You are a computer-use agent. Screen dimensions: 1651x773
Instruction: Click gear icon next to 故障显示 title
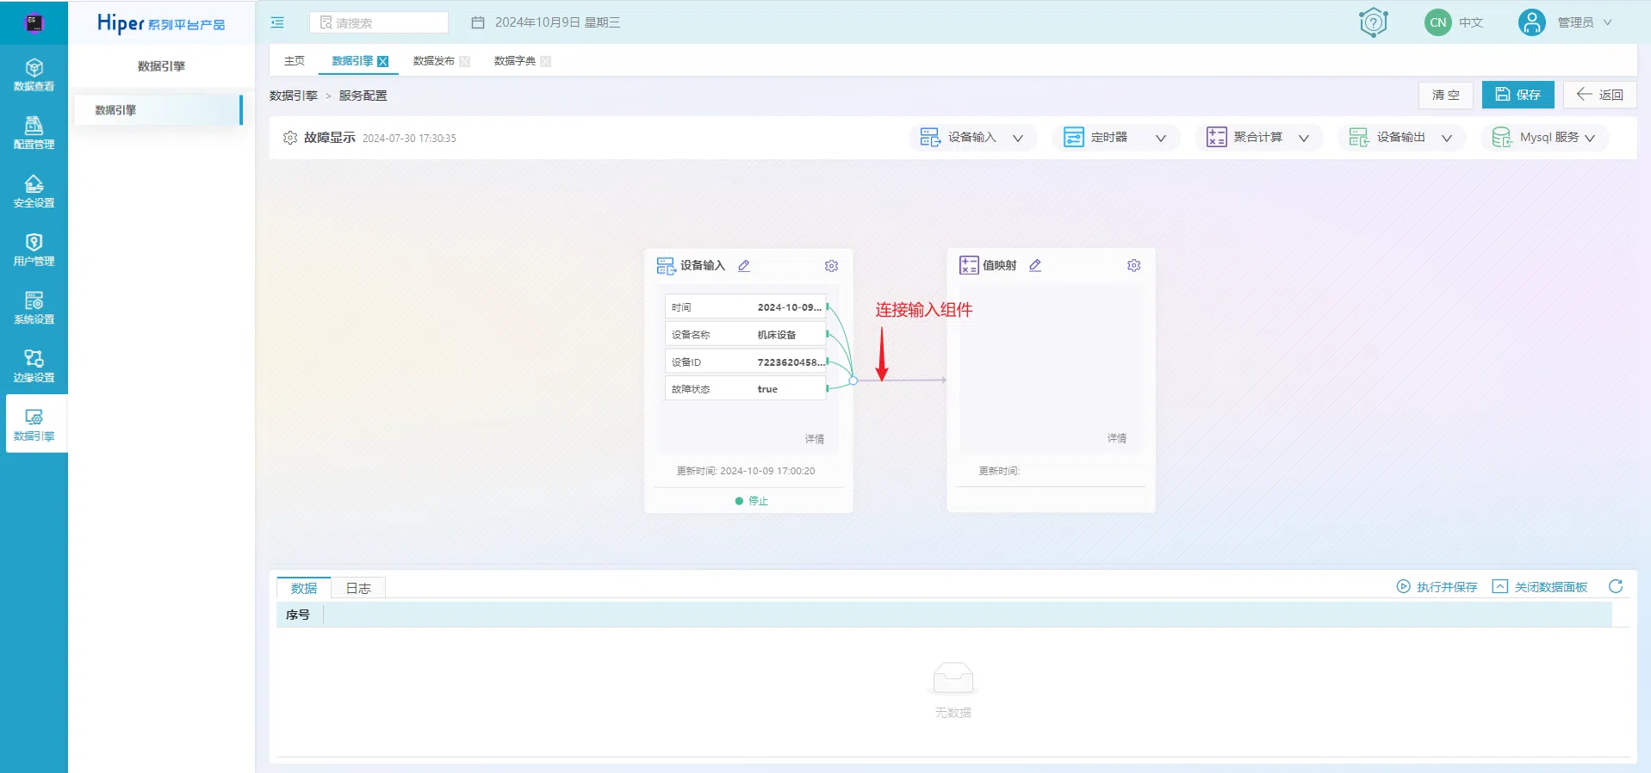(x=290, y=138)
